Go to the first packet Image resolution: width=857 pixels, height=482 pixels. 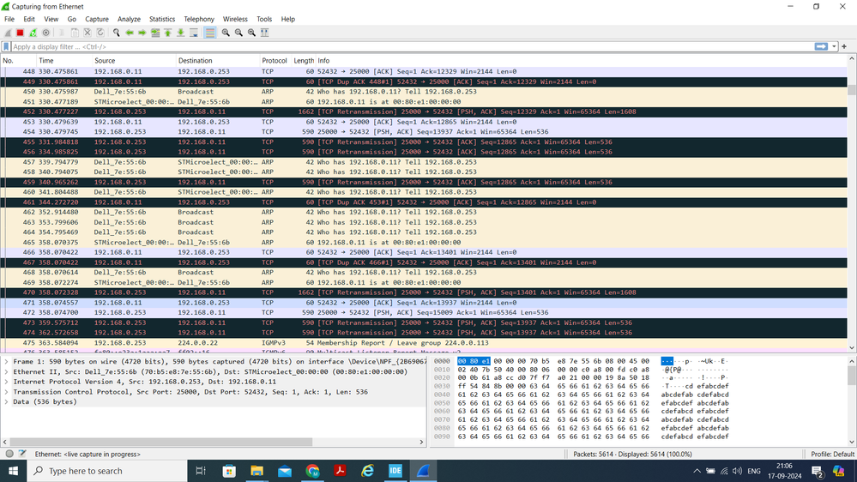click(x=168, y=33)
